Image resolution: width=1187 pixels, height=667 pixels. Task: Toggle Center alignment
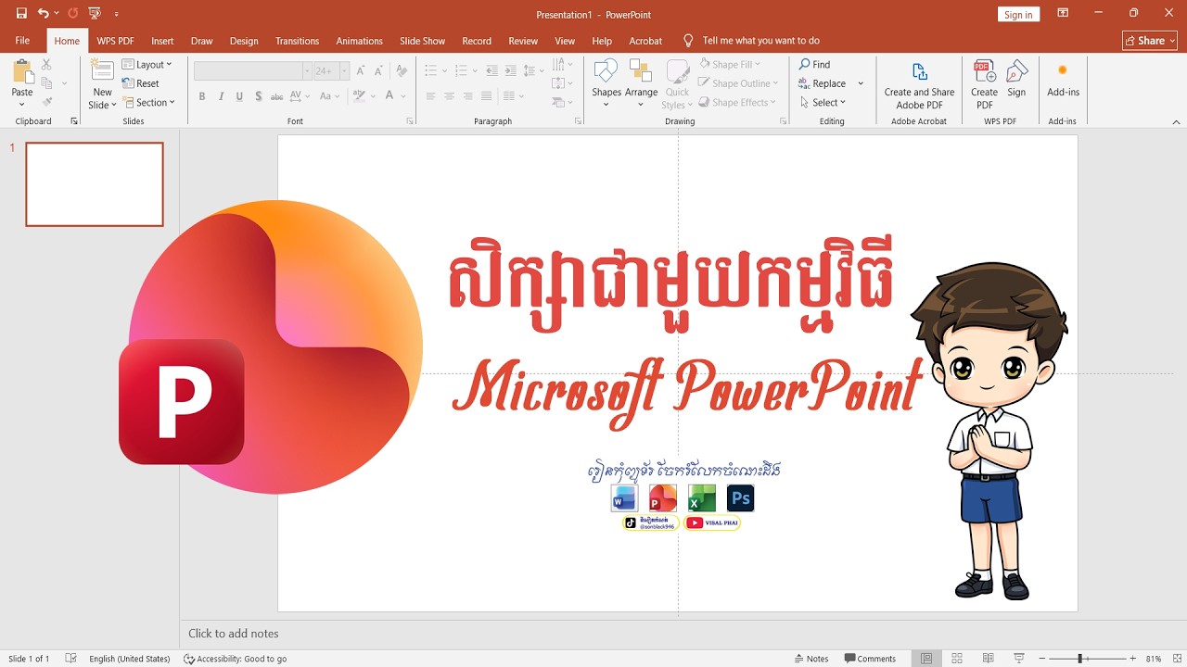[x=450, y=96]
